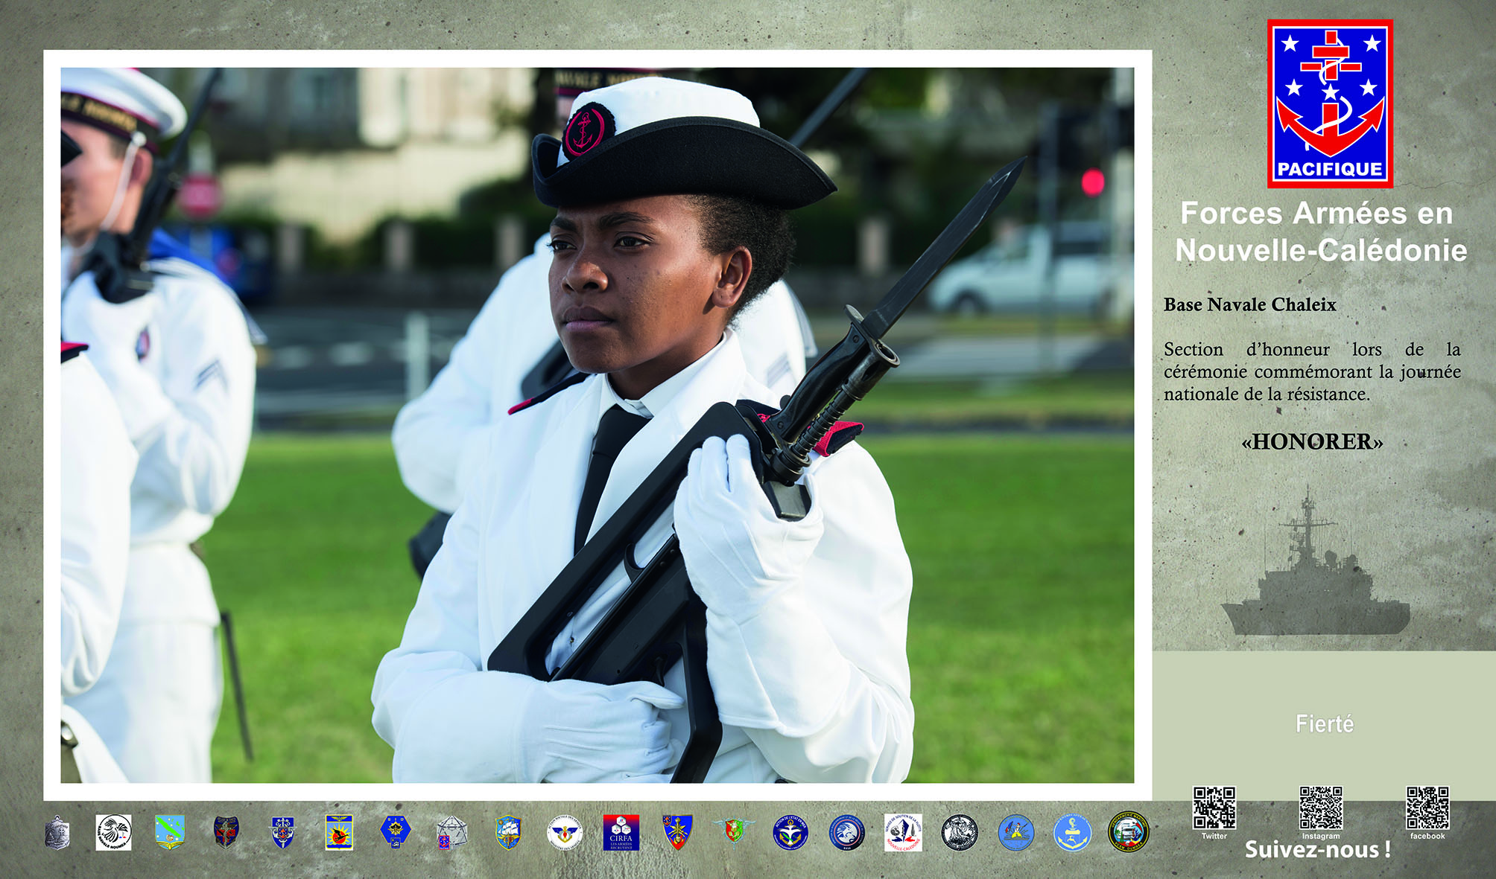This screenshot has width=1496, height=879.
Task: Click the Instagram QR code
Action: click(x=1320, y=808)
